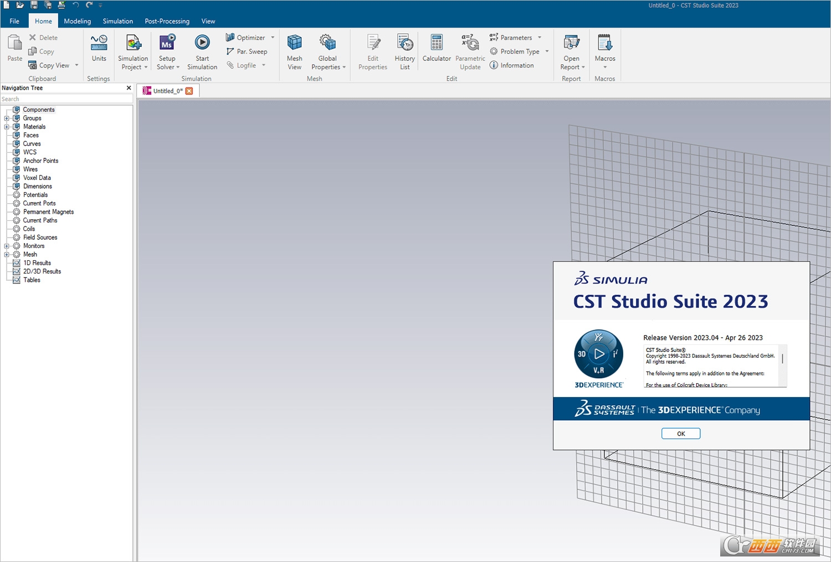Expand the Setup Solver dropdown arrow
The height and width of the screenshot is (562, 831).
[x=178, y=68]
